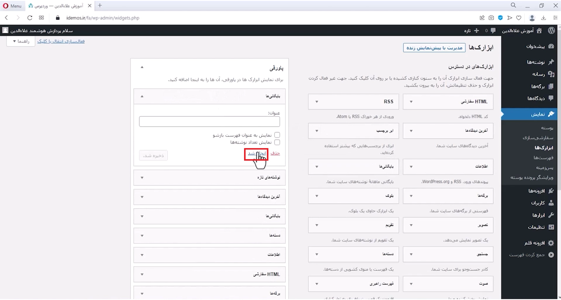Click the عنوان title text field
The image size is (561, 300).
pyautogui.click(x=209, y=122)
